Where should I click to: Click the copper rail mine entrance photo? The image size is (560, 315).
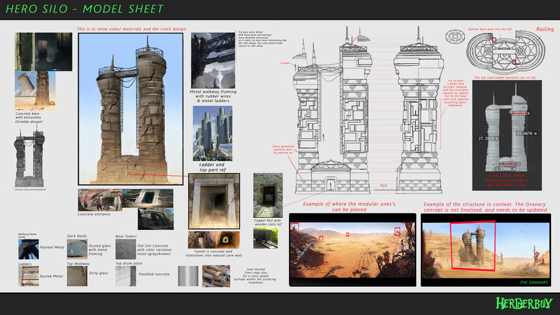tap(268, 196)
